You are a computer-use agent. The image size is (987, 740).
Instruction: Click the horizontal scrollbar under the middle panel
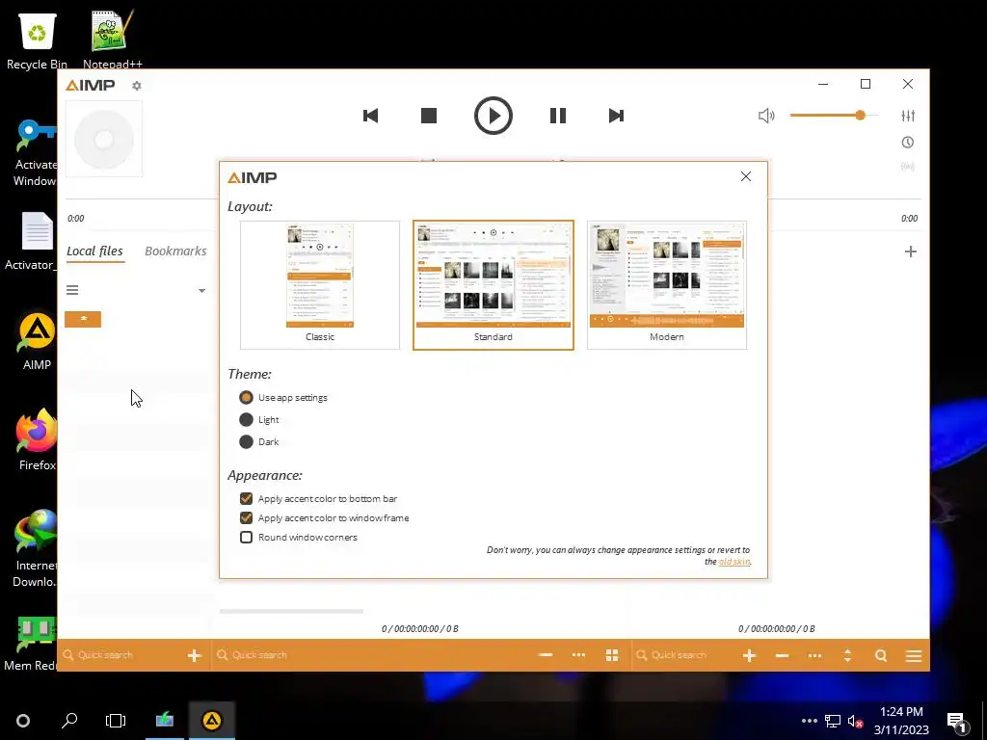click(x=291, y=610)
